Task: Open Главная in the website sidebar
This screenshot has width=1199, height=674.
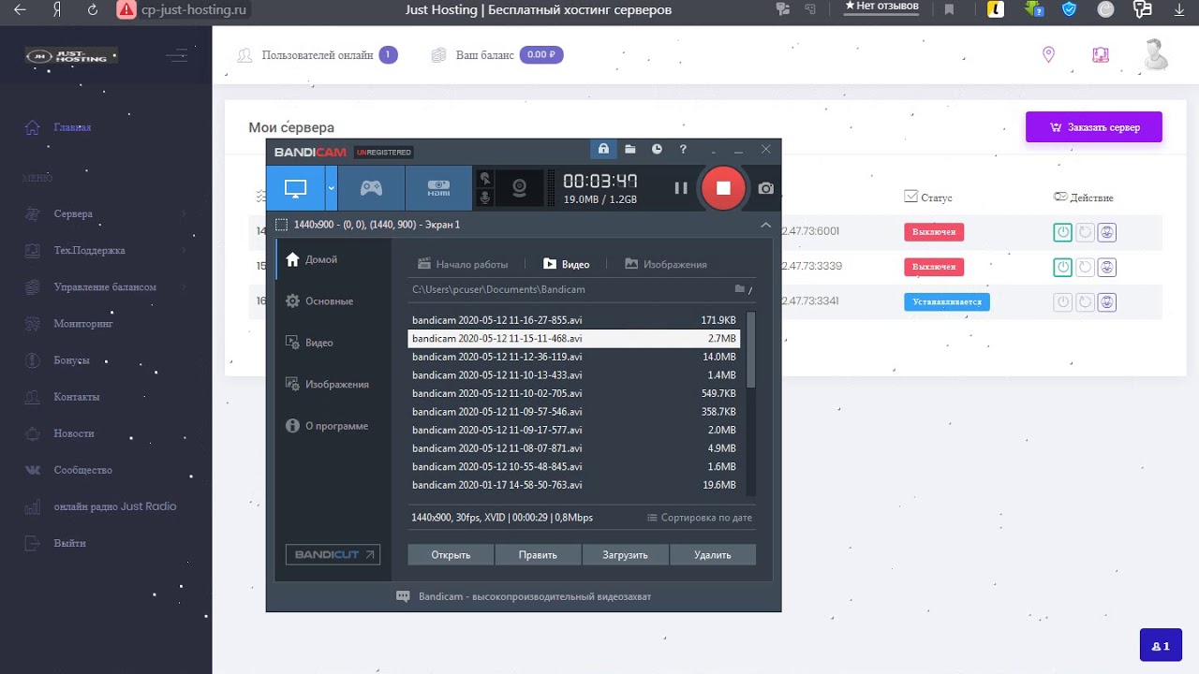Action: point(72,127)
